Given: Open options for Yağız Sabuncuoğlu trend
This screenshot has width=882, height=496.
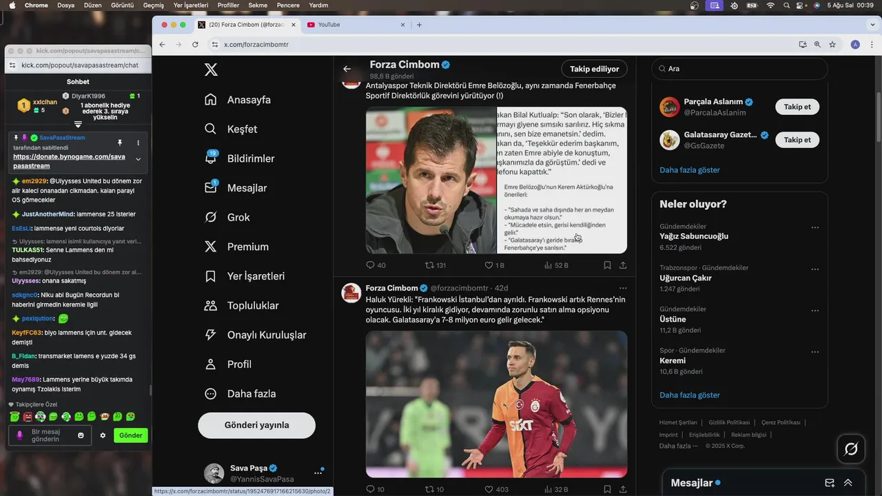Looking at the screenshot, I should point(815,227).
